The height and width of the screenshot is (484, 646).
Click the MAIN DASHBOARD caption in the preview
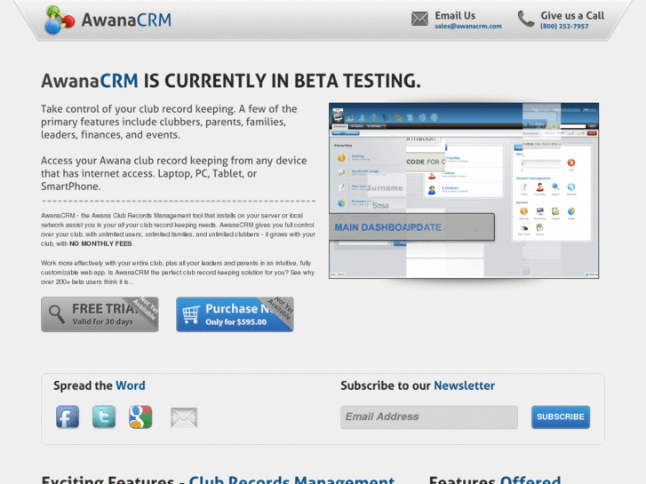pos(387,227)
